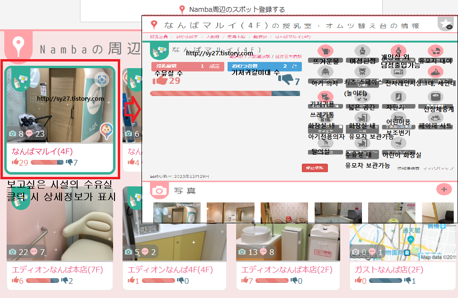The width and height of the screenshot is (458, 298).
Task: Open the エディオンなんば本店(2F) card title
Action: (x=287, y=270)
